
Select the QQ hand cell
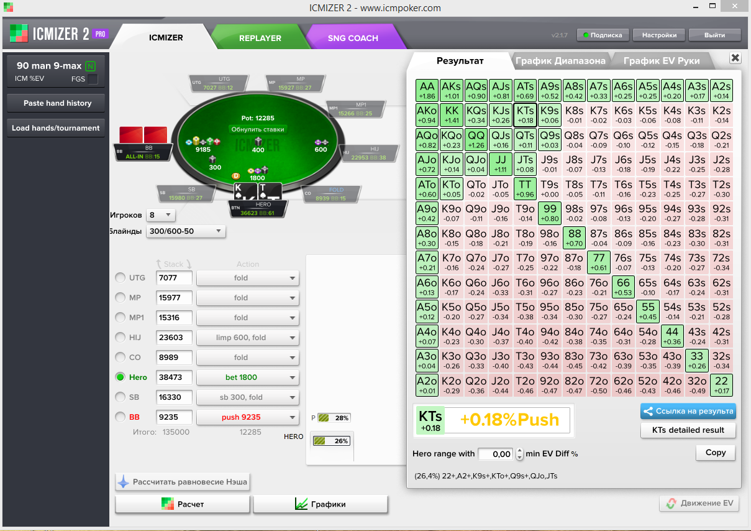476,139
